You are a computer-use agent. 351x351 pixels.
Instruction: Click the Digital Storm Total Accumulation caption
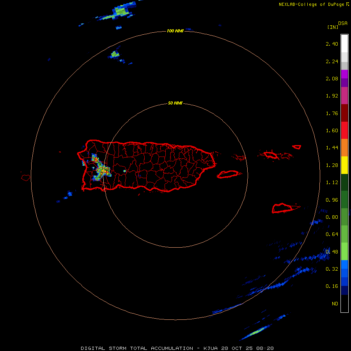177,348
